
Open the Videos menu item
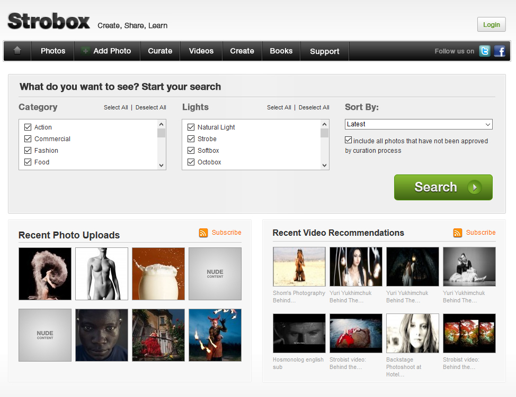click(201, 51)
